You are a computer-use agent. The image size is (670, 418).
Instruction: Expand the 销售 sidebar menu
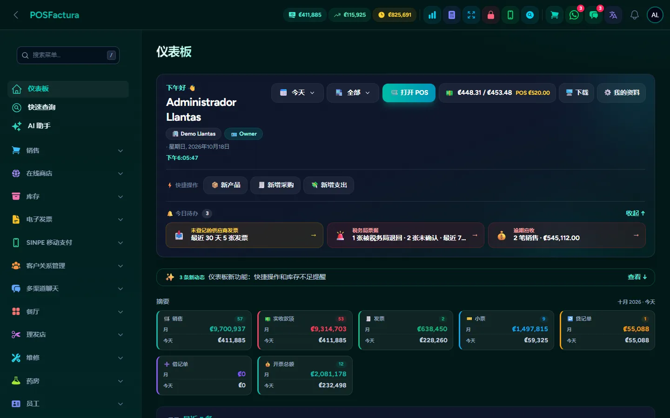(x=68, y=150)
